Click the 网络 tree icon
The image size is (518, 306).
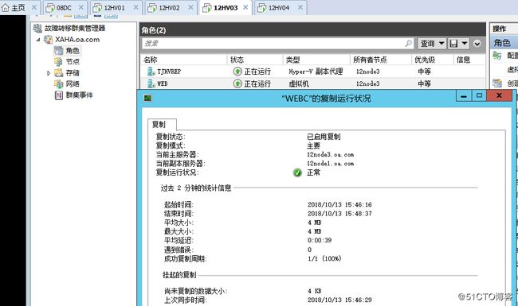point(58,84)
